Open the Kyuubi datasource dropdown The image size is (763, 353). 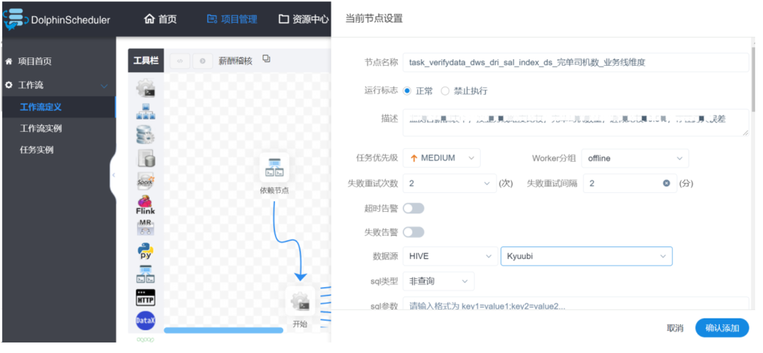click(x=586, y=256)
